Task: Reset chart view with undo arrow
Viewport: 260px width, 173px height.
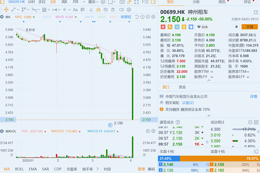Action: pyautogui.click(x=137, y=17)
